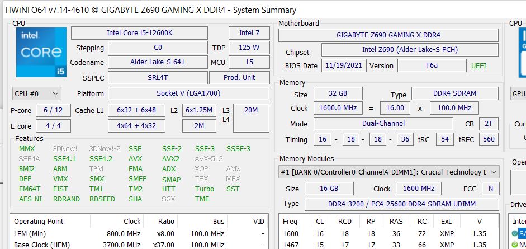The image size is (526, 249).
Task: Select the Intel Core i5-12600K name field
Action: 139,33
